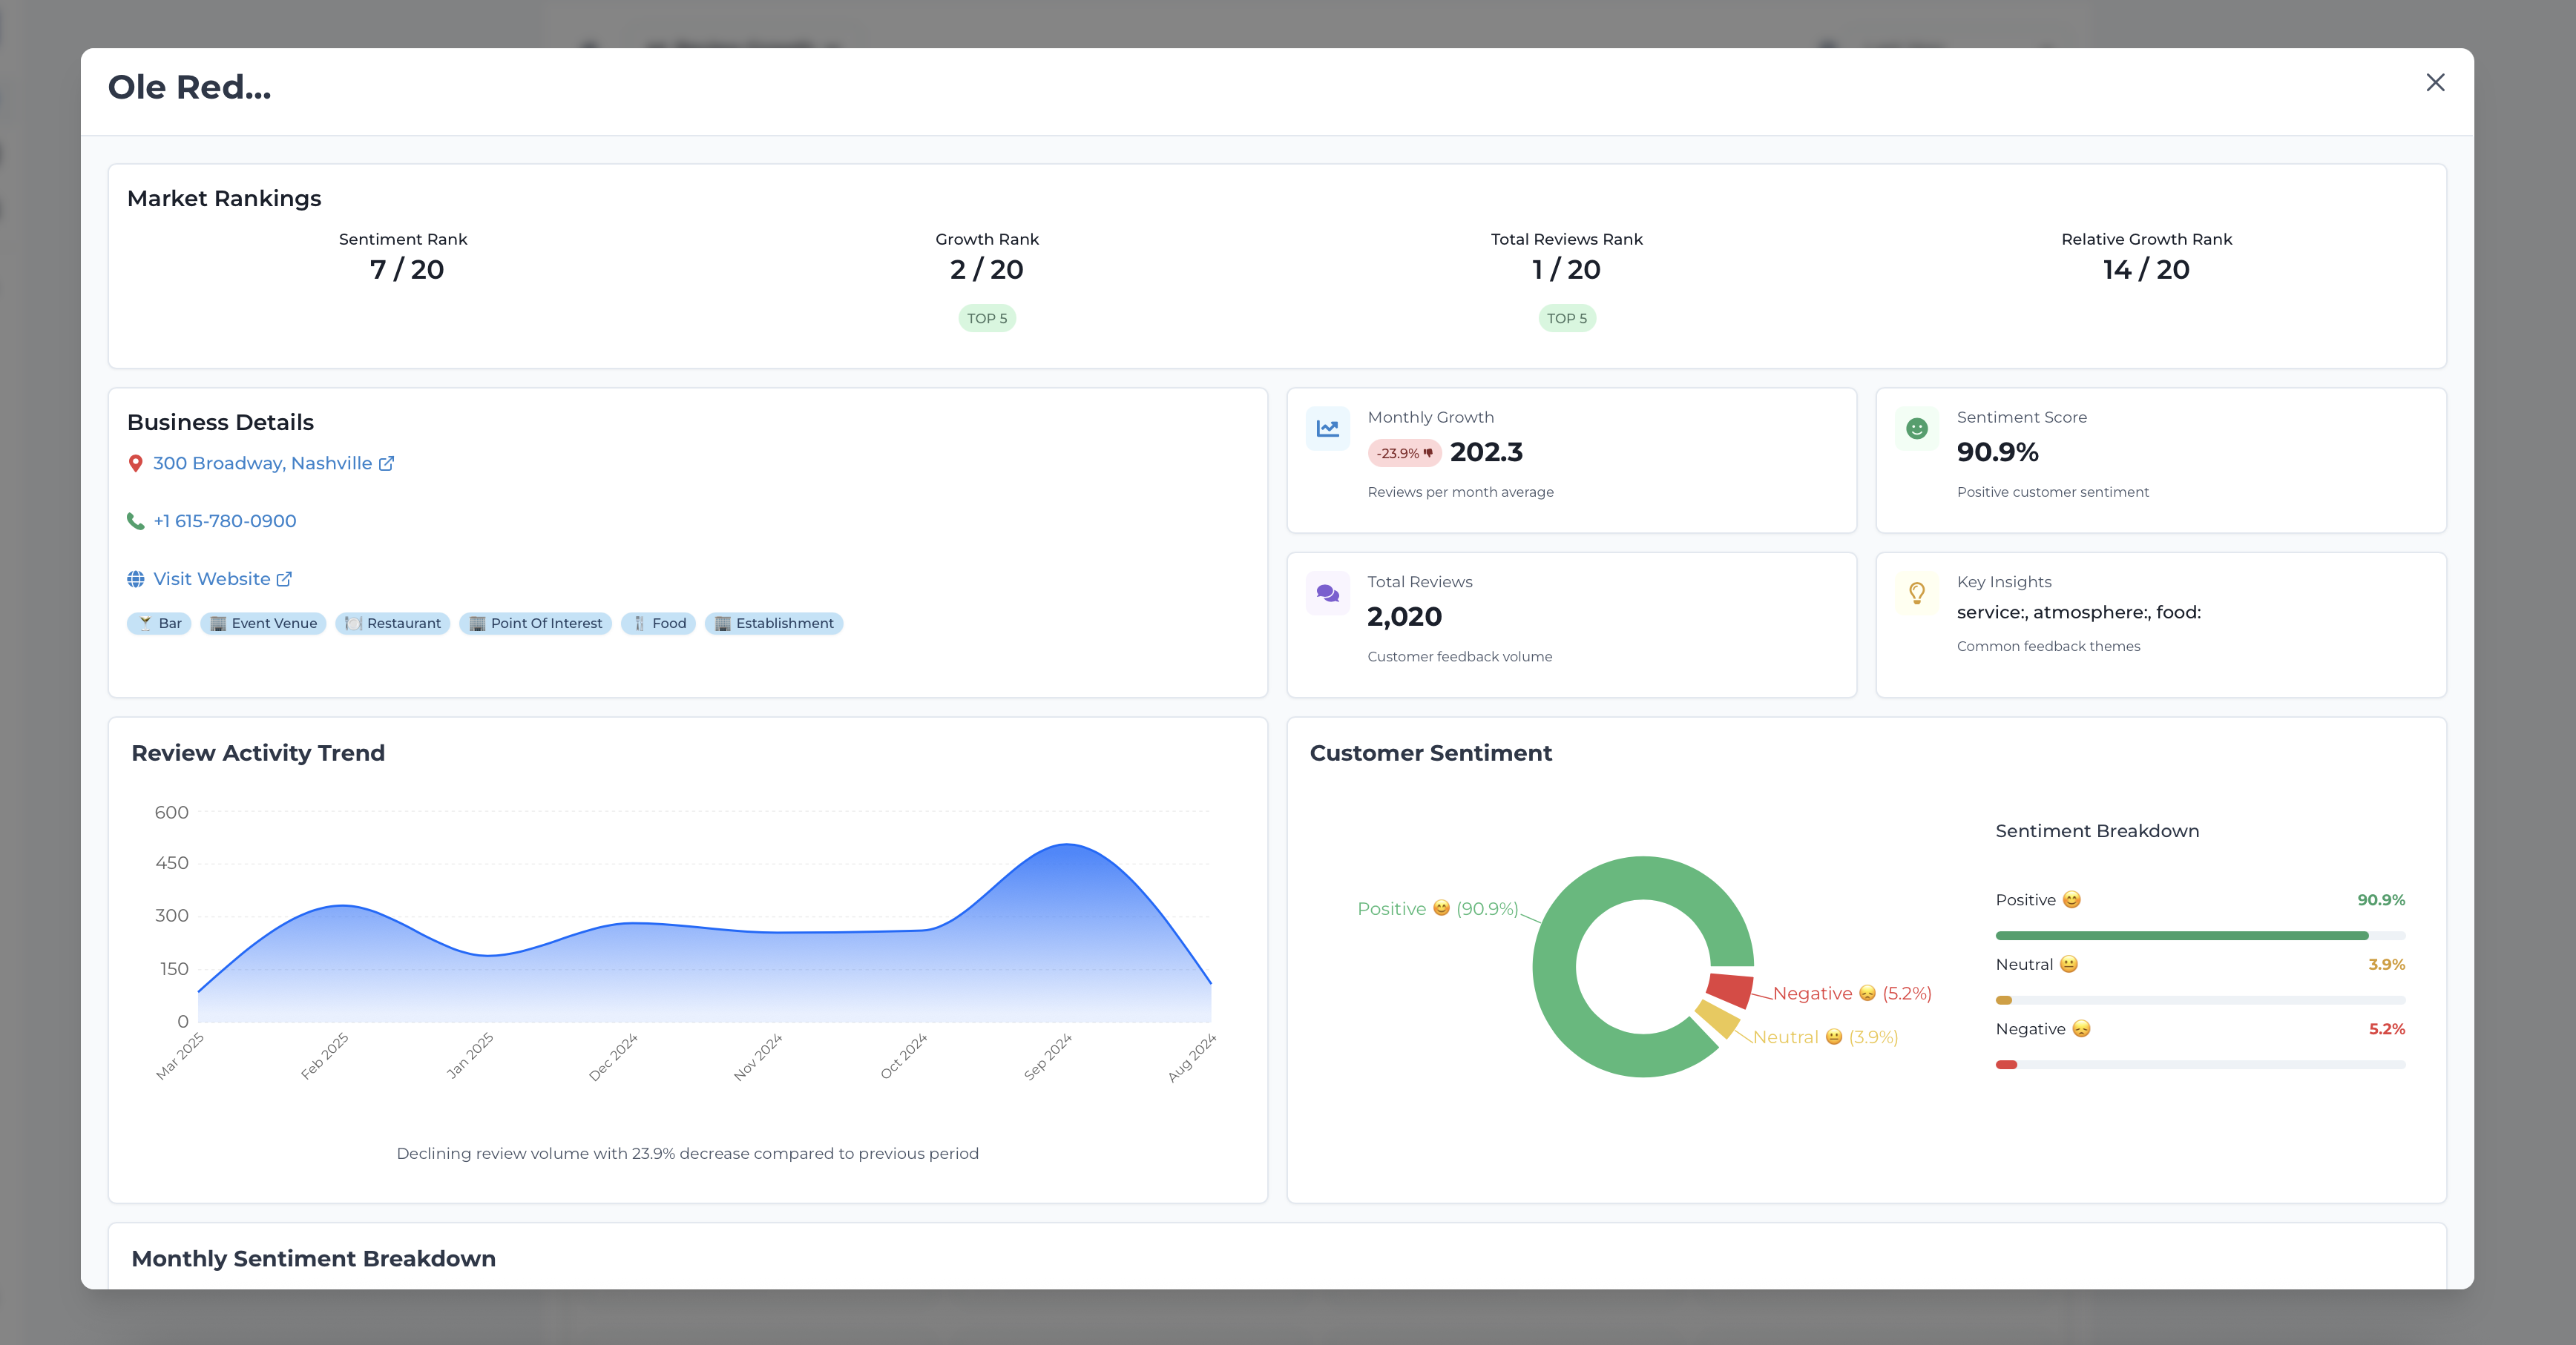Select the Event Venue category tag

pos(263,624)
